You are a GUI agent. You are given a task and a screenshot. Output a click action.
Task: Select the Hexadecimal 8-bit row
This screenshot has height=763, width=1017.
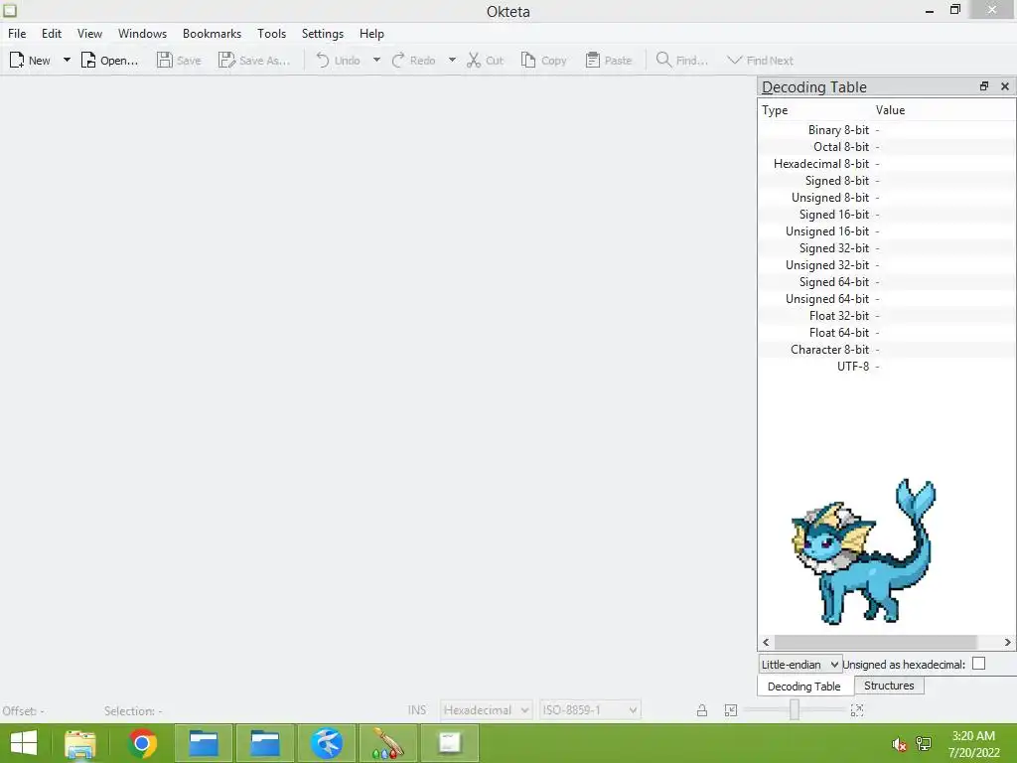[887, 164]
